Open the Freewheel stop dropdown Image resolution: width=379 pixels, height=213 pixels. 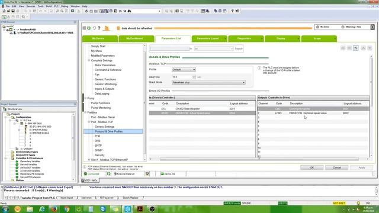tap(208, 82)
